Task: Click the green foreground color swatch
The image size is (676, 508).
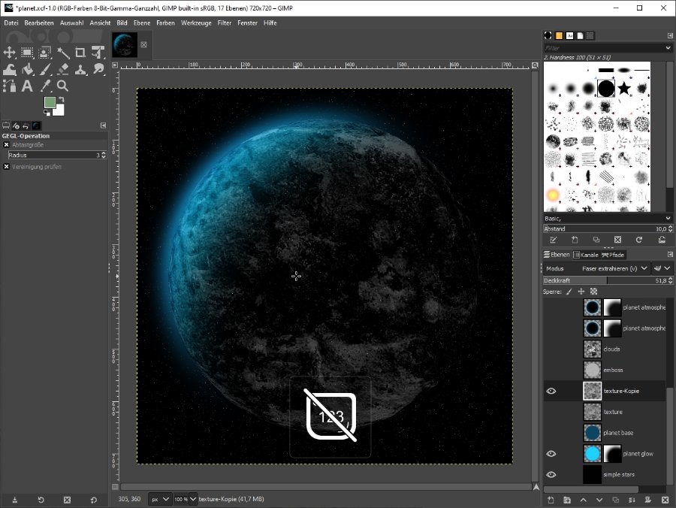Action: coord(50,103)
